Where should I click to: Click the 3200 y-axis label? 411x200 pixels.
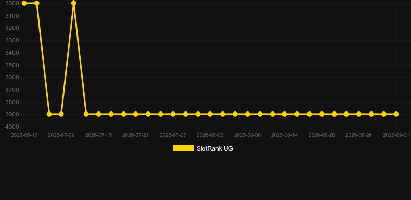tap(12, 28)
